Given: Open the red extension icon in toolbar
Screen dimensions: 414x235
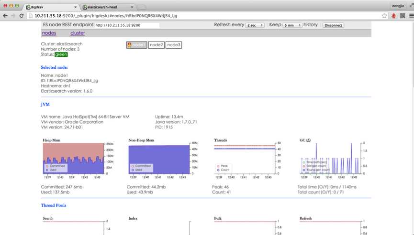Looking at the screenshot, I should (x=394, y=16).
